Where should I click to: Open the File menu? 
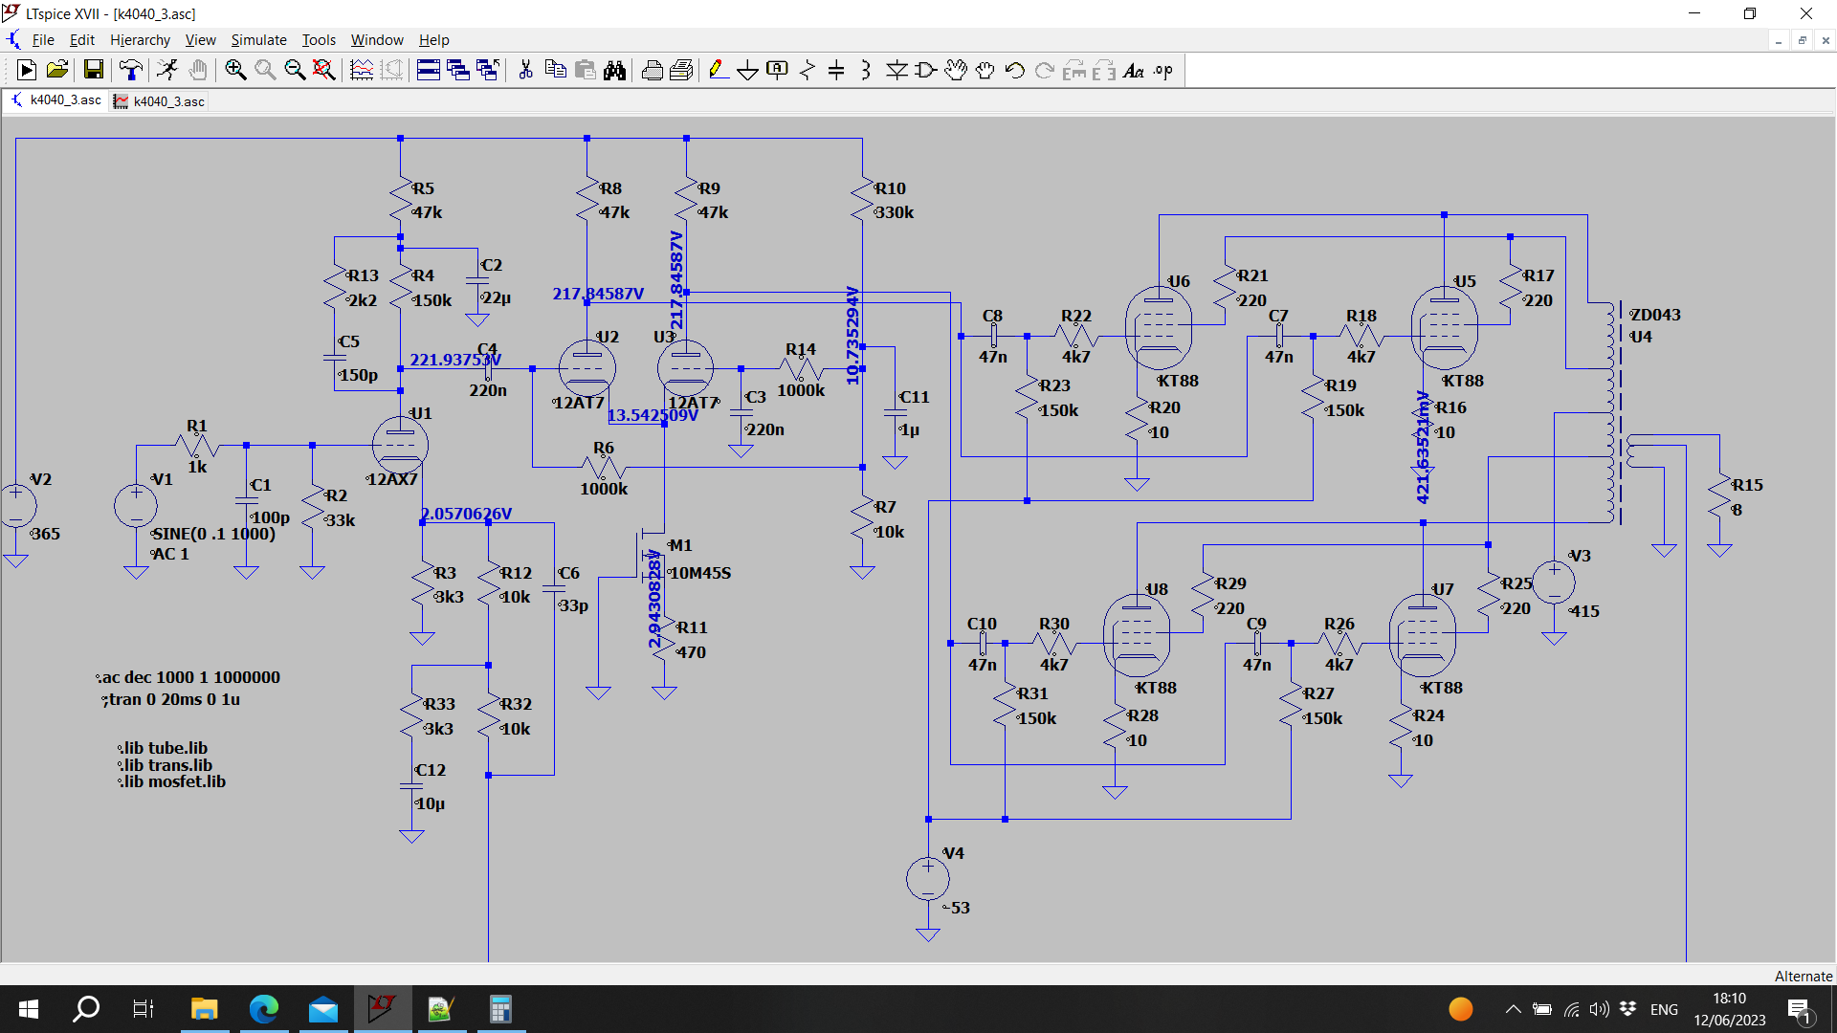43,40
